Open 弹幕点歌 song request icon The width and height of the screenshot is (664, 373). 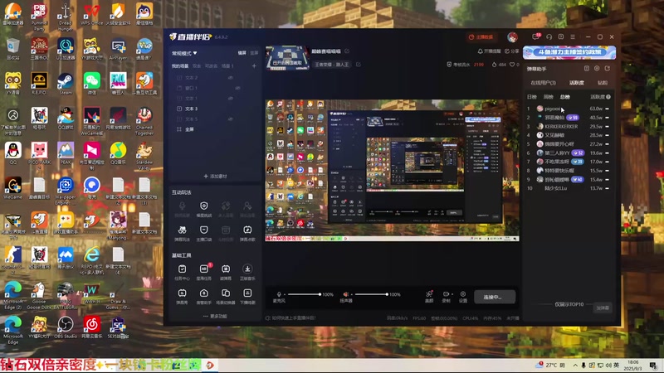[247, 230]
